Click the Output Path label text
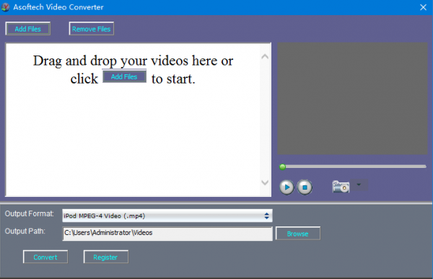 (25, 231)
